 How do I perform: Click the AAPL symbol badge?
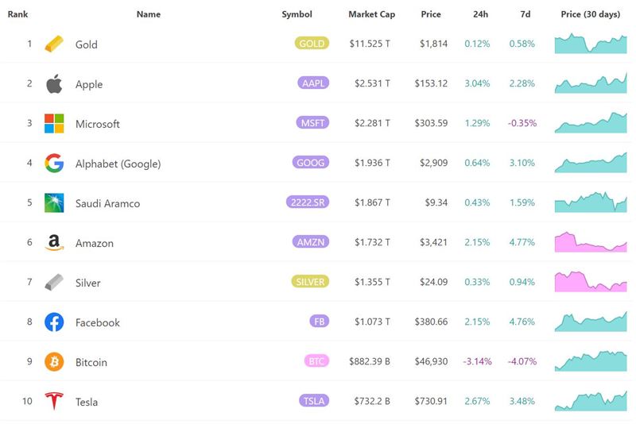click(313, 83)
